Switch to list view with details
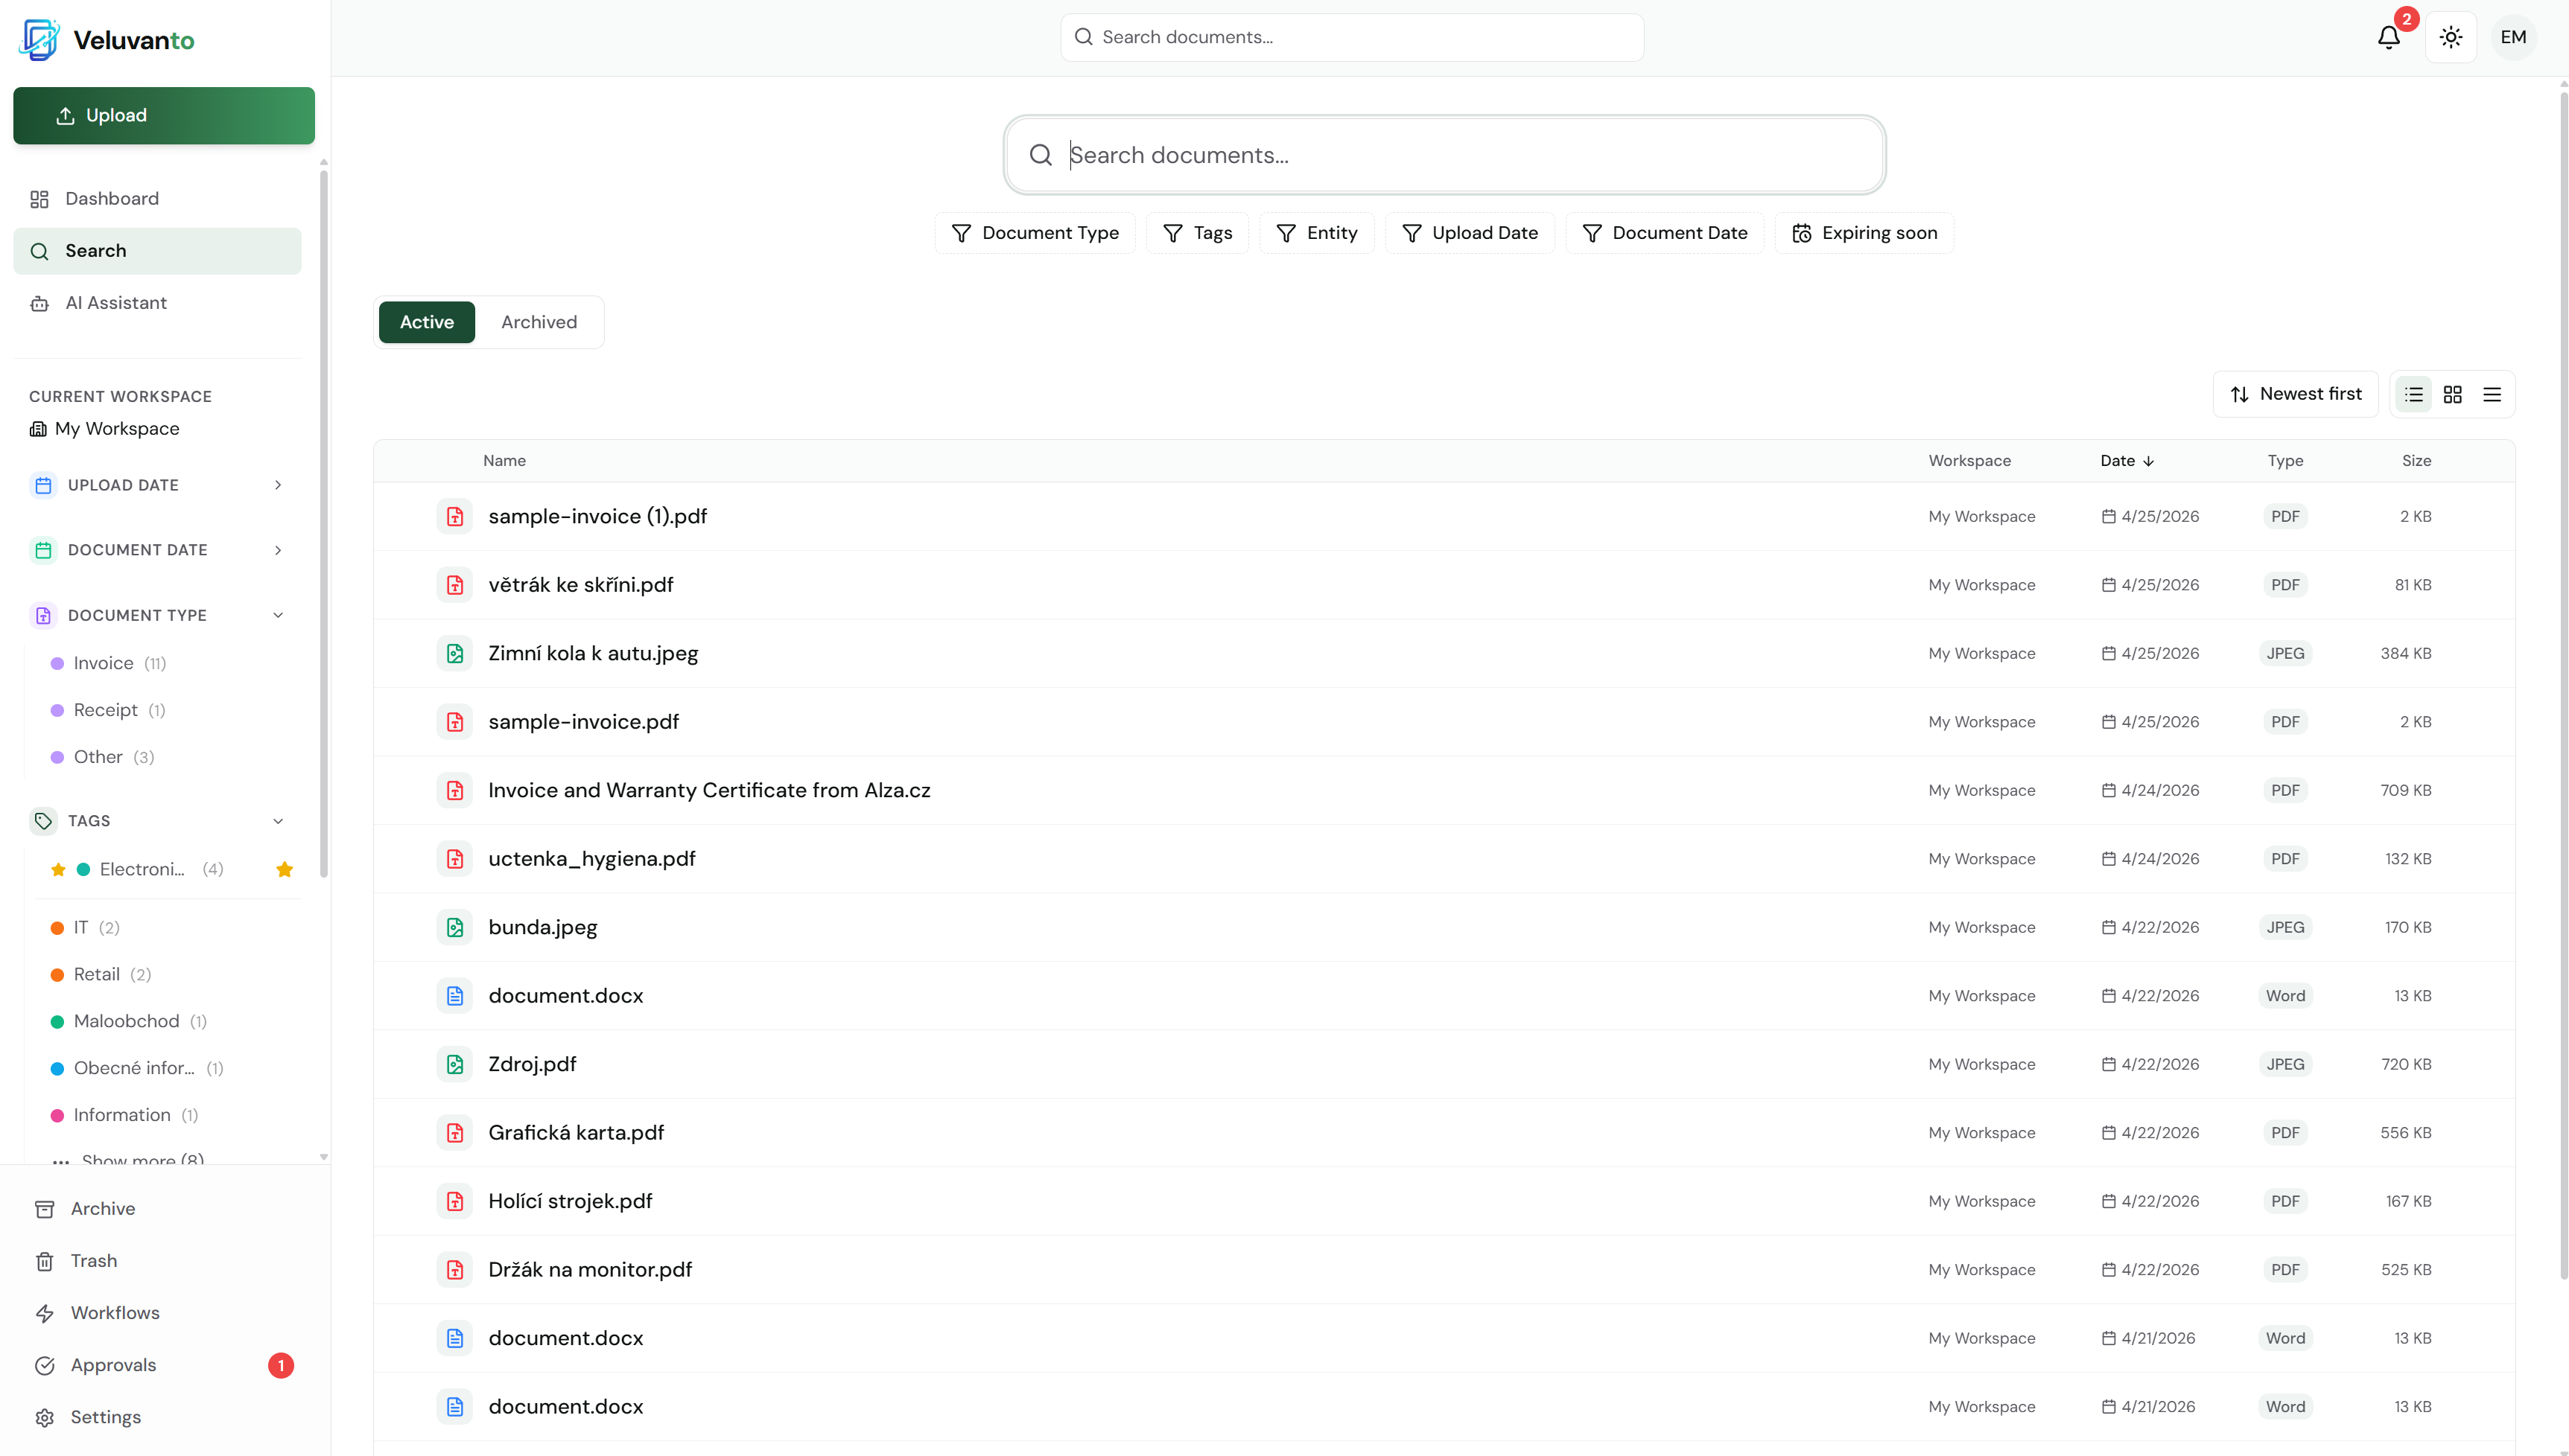 click(x=2413, y=394)
